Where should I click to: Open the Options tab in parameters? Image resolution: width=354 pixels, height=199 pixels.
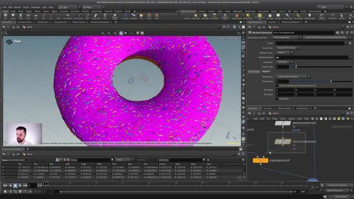click(266, 71)
